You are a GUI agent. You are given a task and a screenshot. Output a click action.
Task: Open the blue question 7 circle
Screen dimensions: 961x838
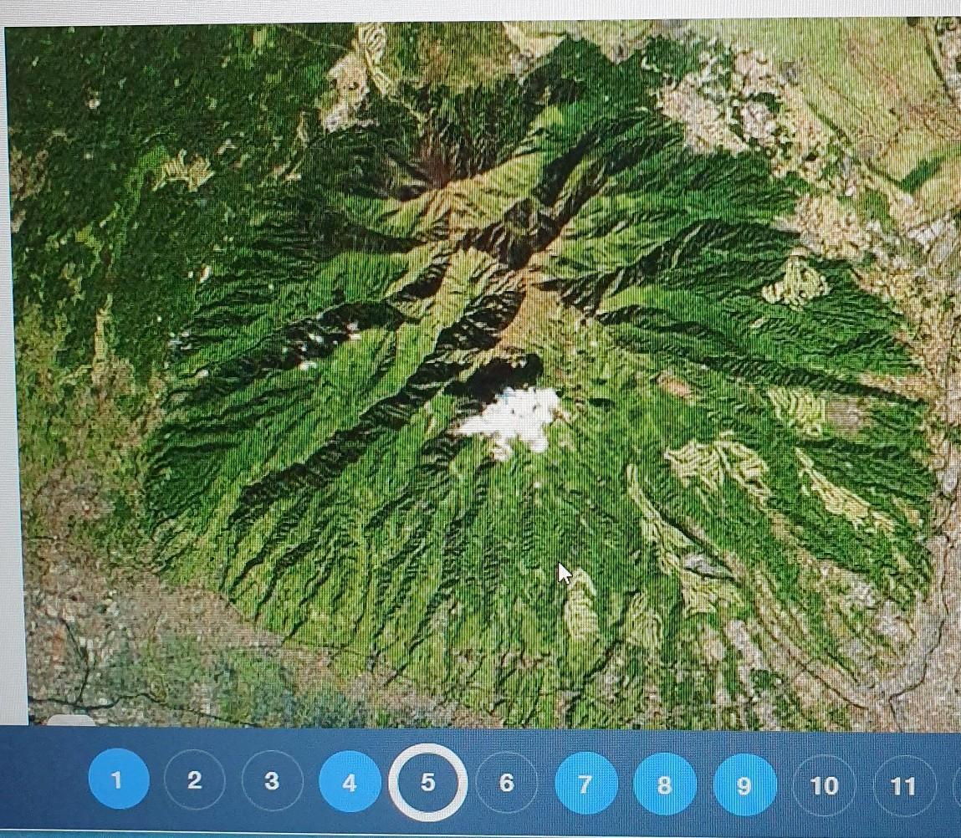[585, 784]
